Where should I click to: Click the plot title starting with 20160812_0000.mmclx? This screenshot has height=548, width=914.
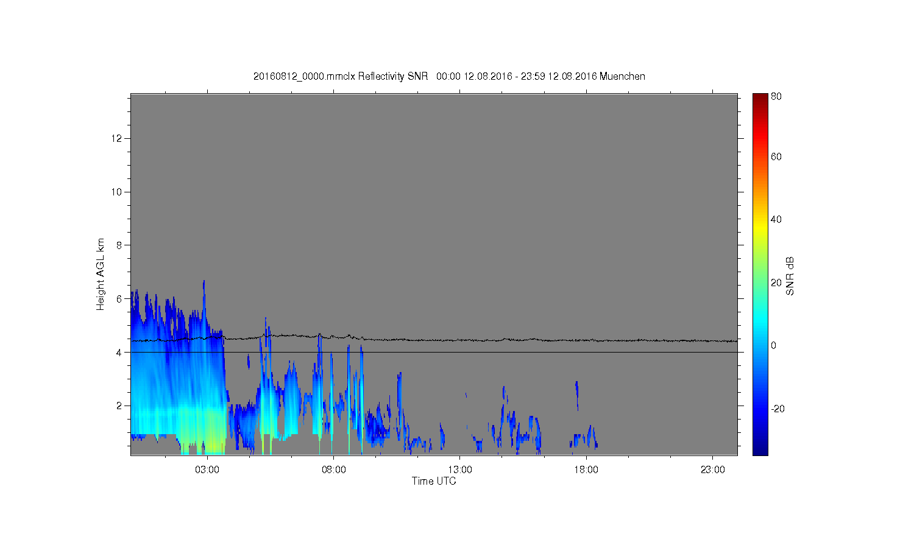[x=449, y=77]
